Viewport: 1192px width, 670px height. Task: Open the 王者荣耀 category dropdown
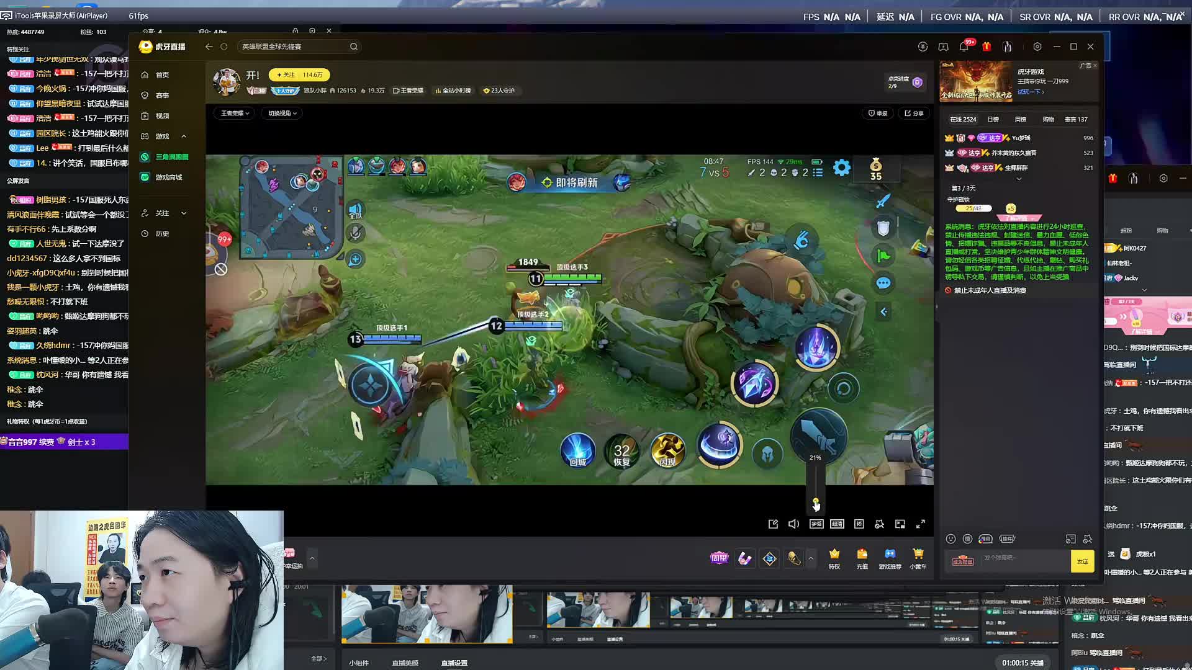tap(235, 113)
